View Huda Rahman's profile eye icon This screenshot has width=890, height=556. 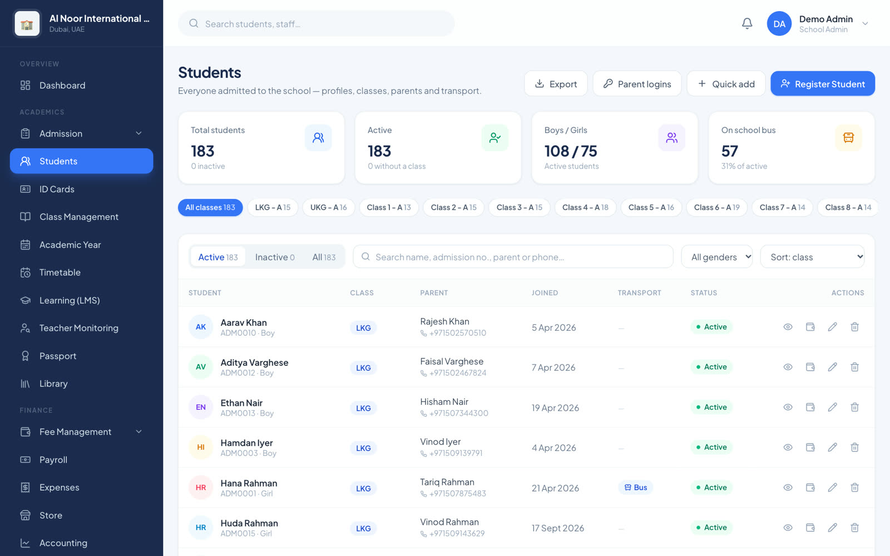788,528
